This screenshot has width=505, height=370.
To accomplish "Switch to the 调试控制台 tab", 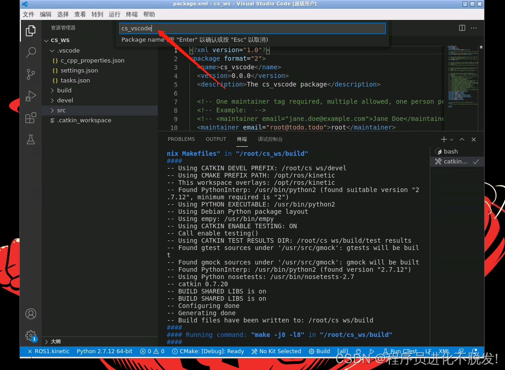I will [270, 139].
